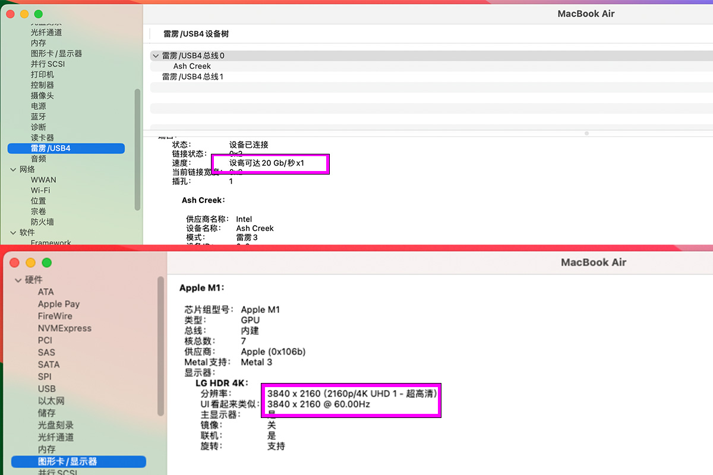
Task: Click the 3840 x 2160 @ 60.00Hz value
Action: [318, 404]
